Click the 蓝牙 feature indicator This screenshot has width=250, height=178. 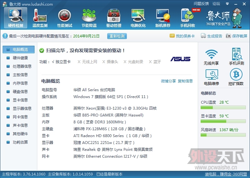click(x=155, y=62)
